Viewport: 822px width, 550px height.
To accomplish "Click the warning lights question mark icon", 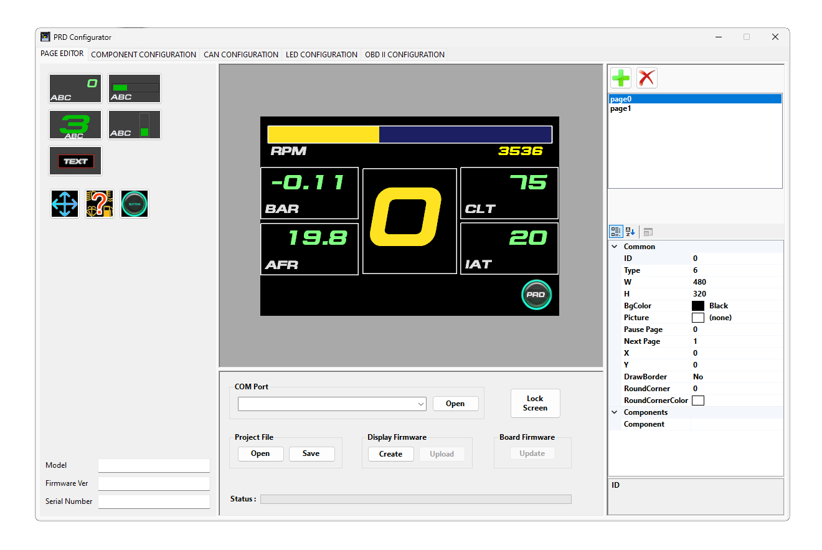I will pyautogui.click(x=100, y=204).
